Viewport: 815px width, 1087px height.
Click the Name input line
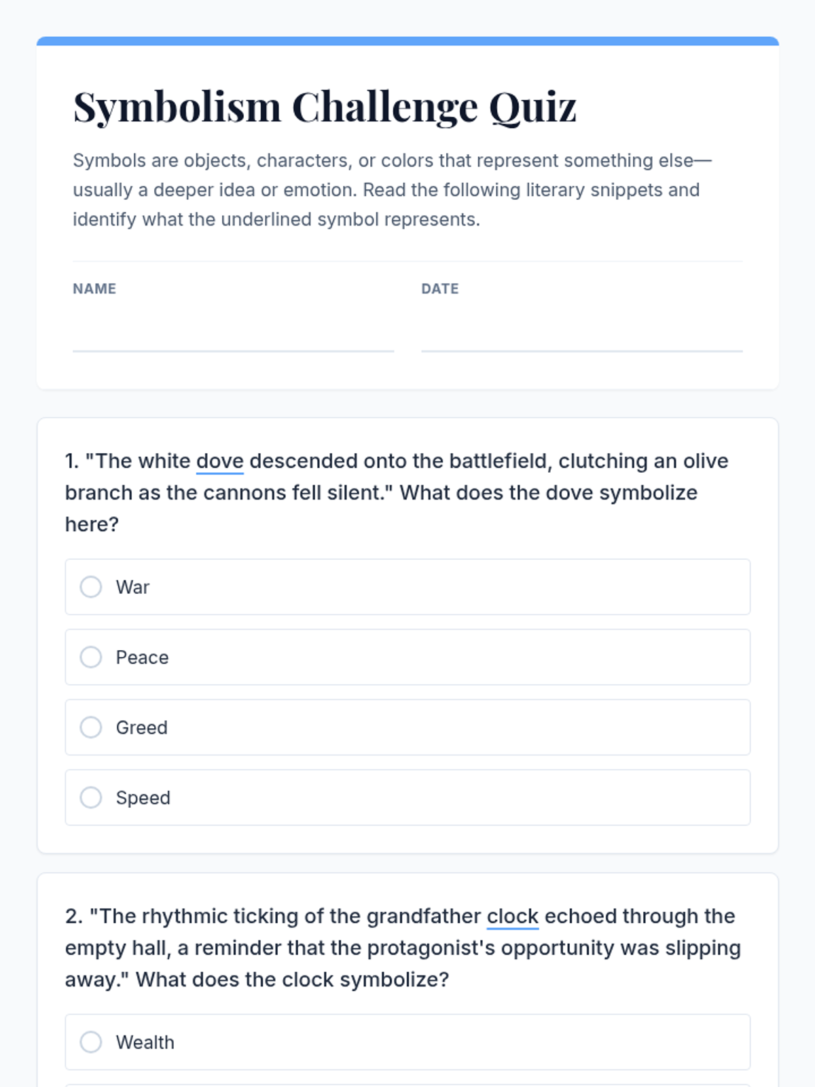click(x=233, y=335)
